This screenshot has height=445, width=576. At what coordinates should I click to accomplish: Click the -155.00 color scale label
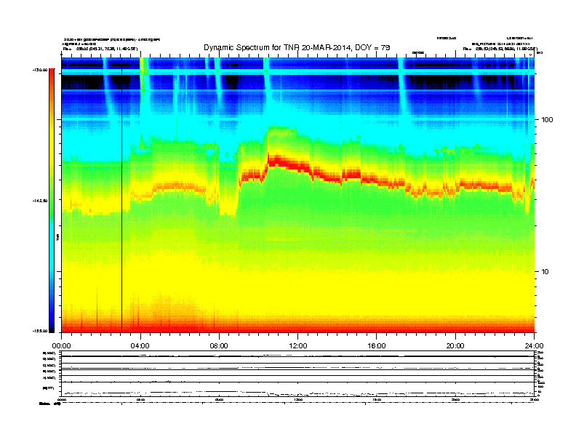click(40, 331)
